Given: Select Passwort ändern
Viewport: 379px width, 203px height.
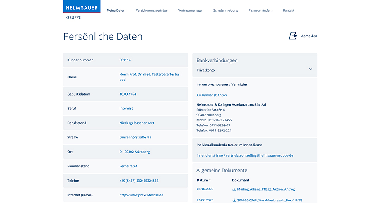Looking at the screenshot, I should 260,10.
